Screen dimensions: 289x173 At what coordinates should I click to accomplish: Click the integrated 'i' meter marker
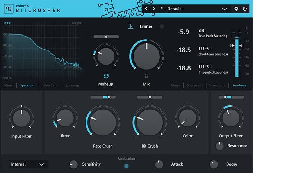click(x=241, y=45)
